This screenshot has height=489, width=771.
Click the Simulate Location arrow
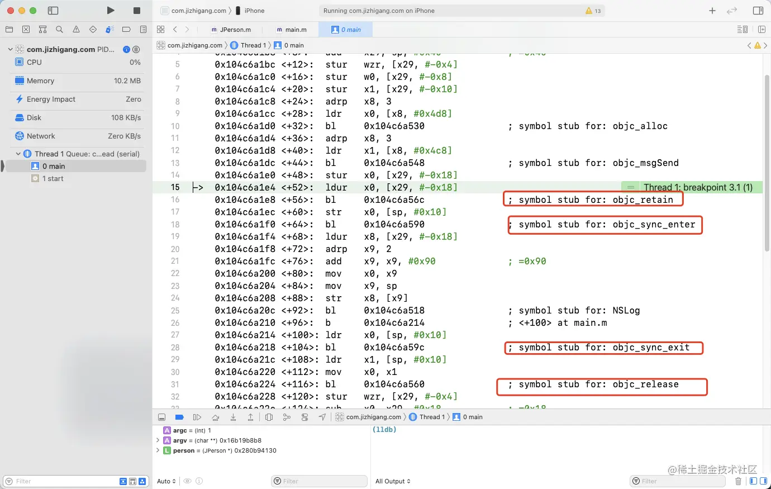tap(322, 417)
